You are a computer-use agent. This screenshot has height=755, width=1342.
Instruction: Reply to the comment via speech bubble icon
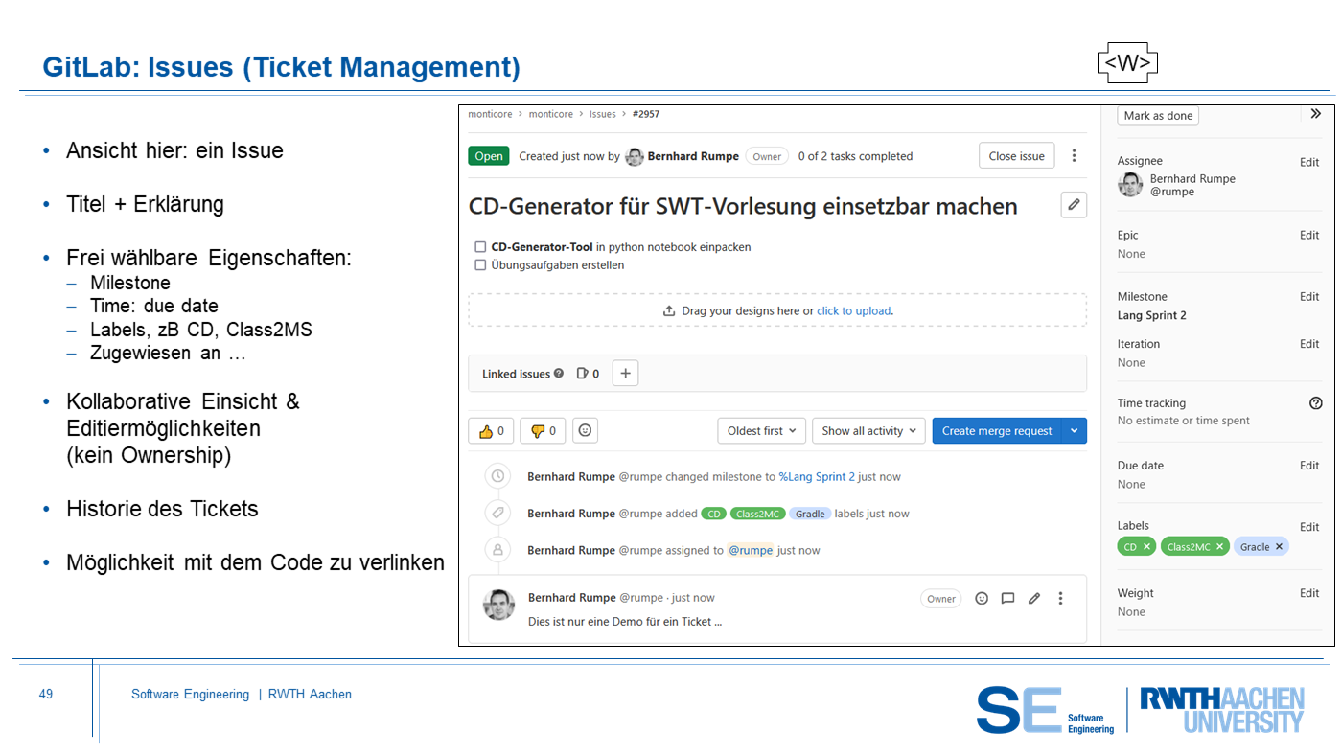tap(1007, 598)
